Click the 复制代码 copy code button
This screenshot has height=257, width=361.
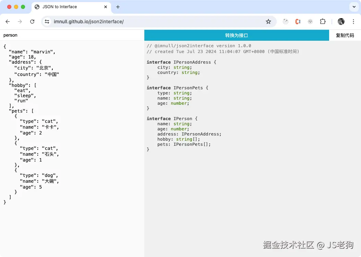pos(345,35)
